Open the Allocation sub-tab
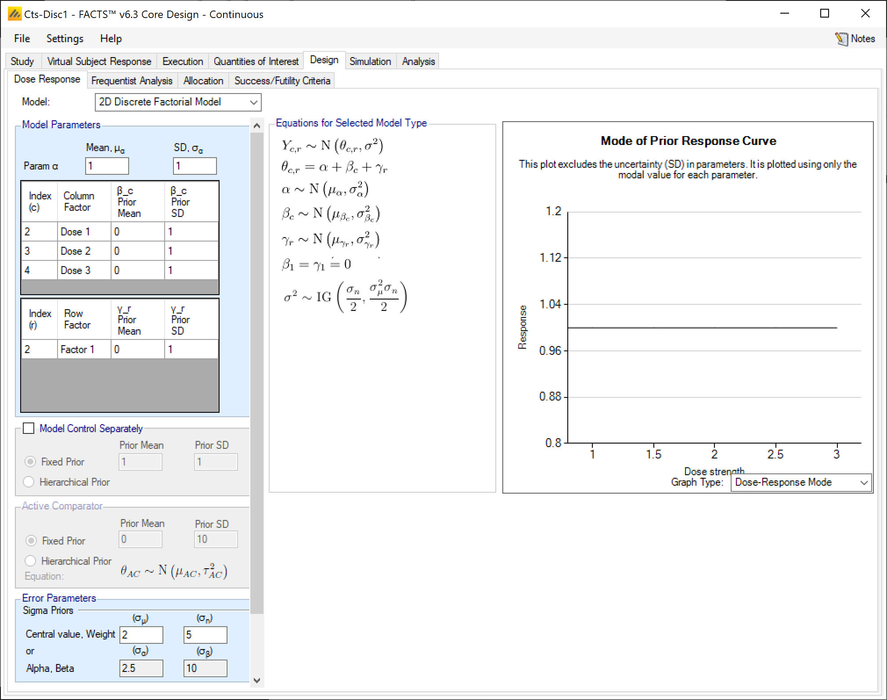 (x=203, y=81)
